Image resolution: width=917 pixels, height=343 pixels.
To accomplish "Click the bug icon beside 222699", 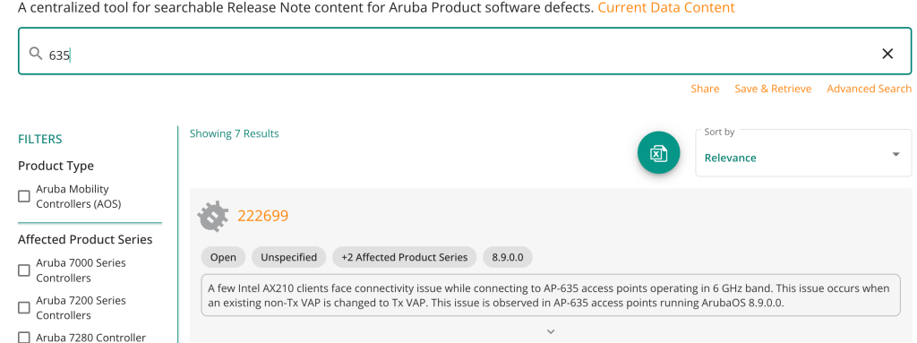I will 213,216.
